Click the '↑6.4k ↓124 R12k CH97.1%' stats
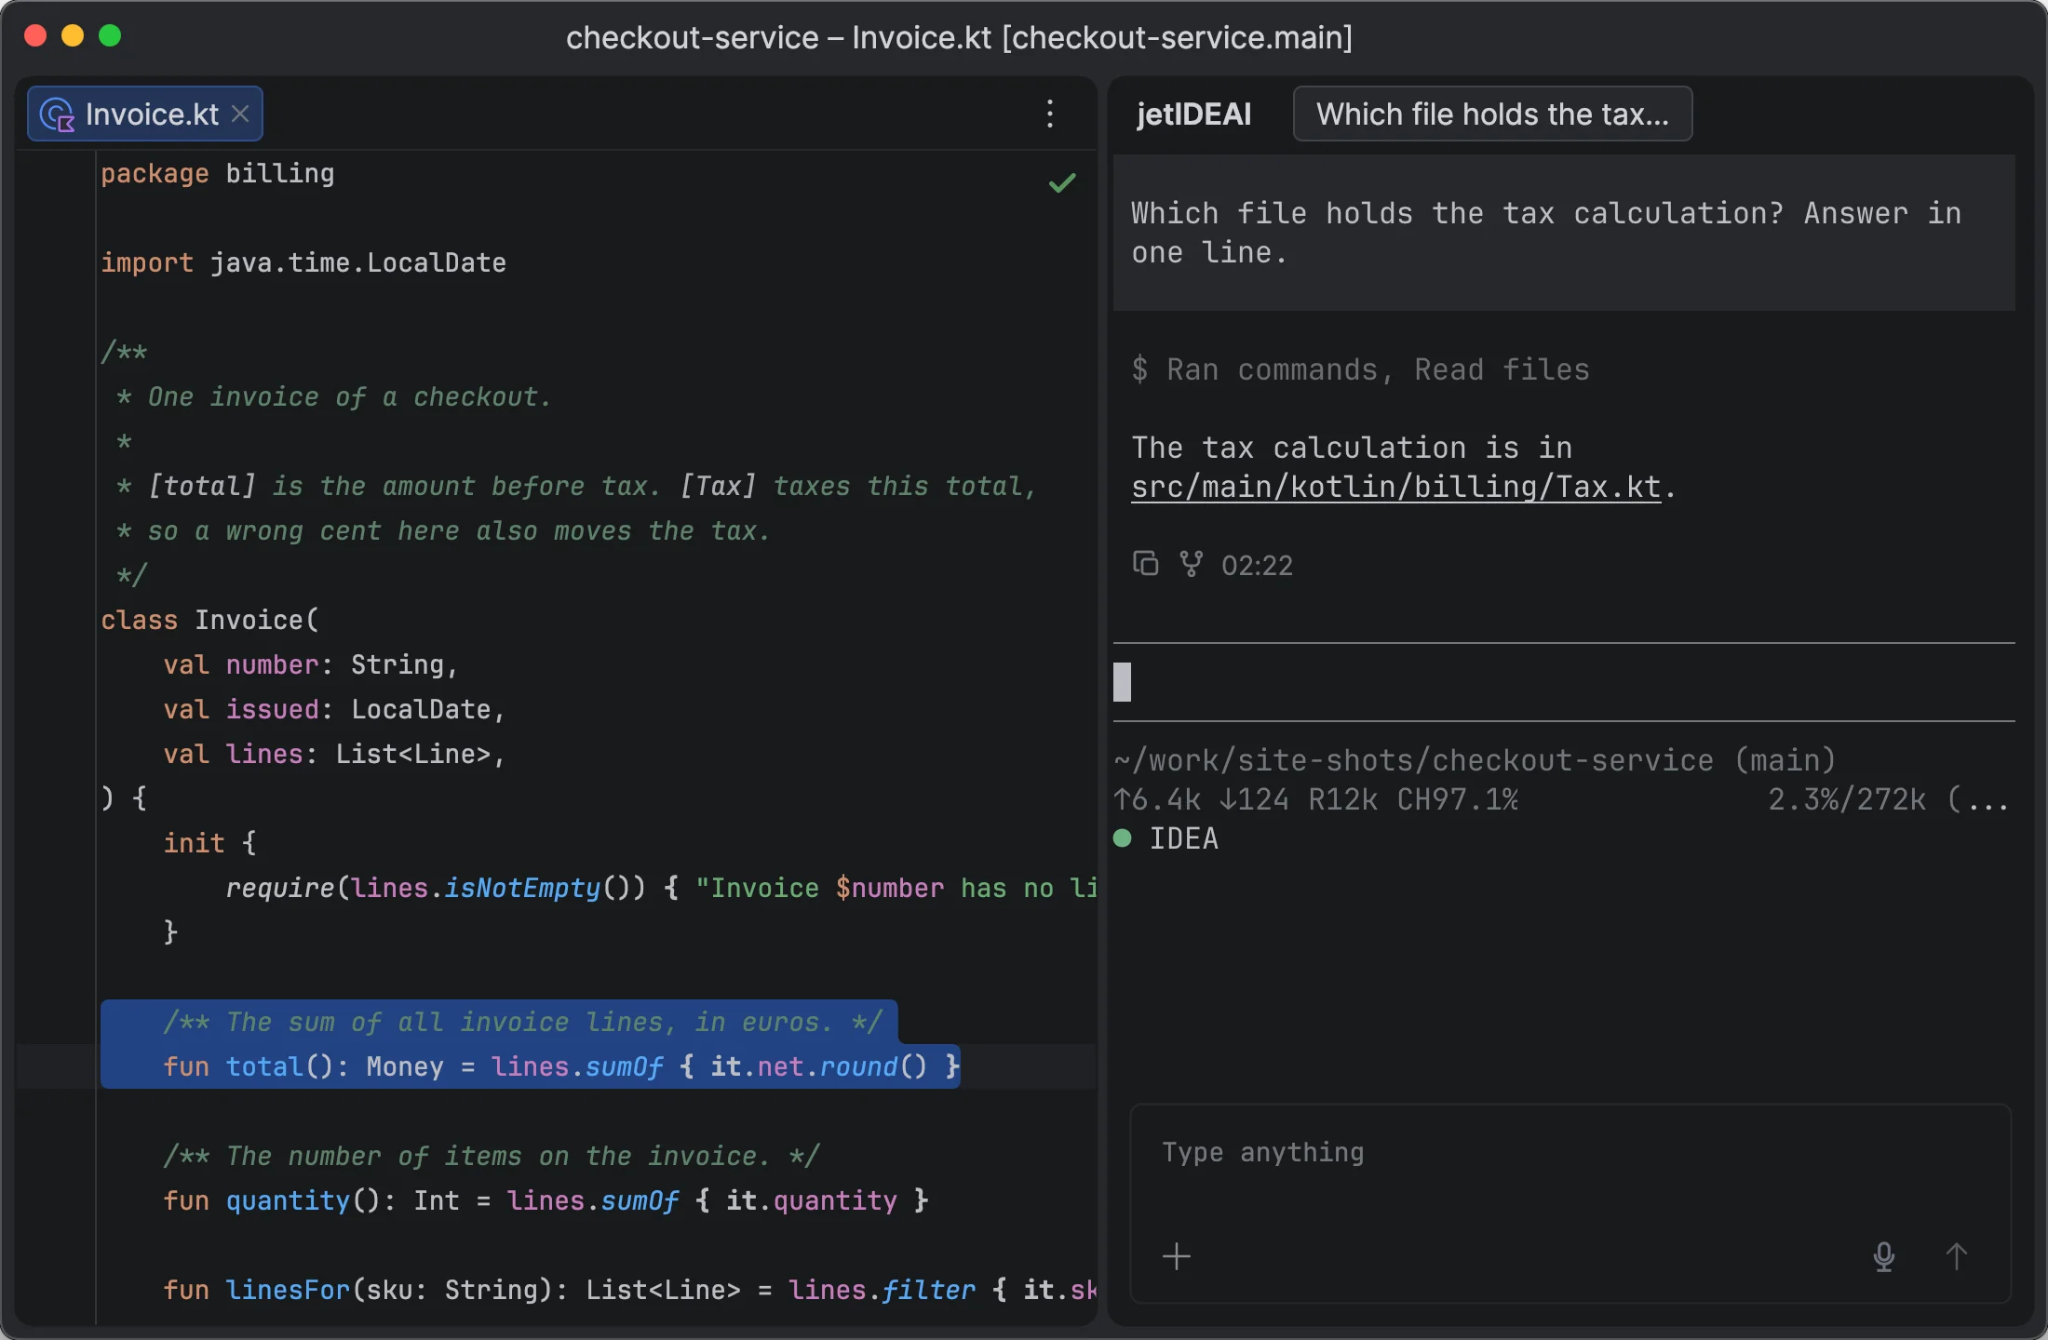This screenshot has height=1340, width=2048. click(1316, 799)
